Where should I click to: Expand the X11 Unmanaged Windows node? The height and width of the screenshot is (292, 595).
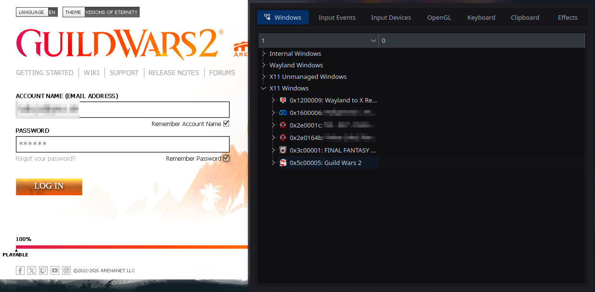tap(264, 76)
